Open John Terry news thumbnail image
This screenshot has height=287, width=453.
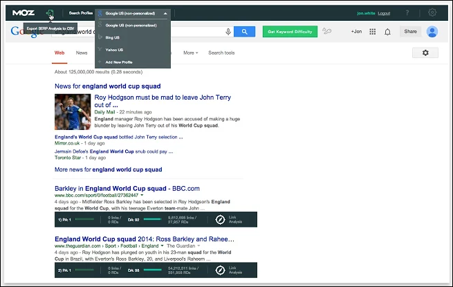(x=73, y=112)
